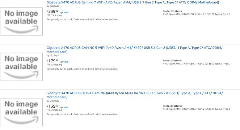Click the 'Product Features' heading for Gaming 7 WIFI
The width and height of the screenshot is (240, 130).
[x=172, y=11]
